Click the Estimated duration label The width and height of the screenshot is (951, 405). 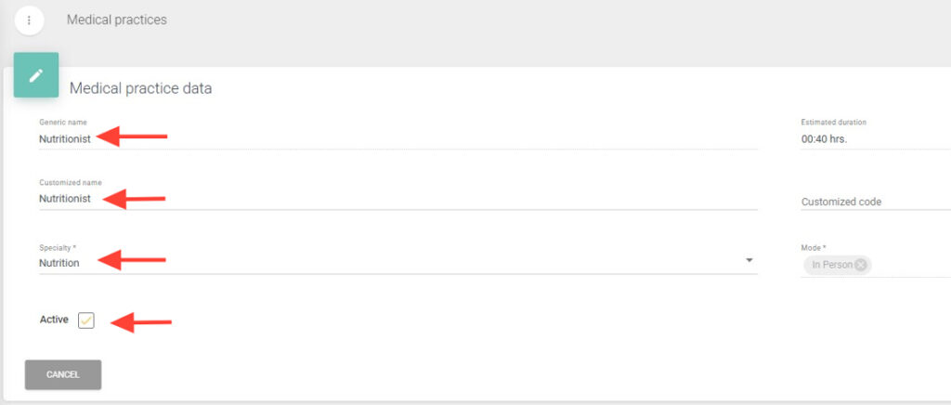(x=833, y=123)
